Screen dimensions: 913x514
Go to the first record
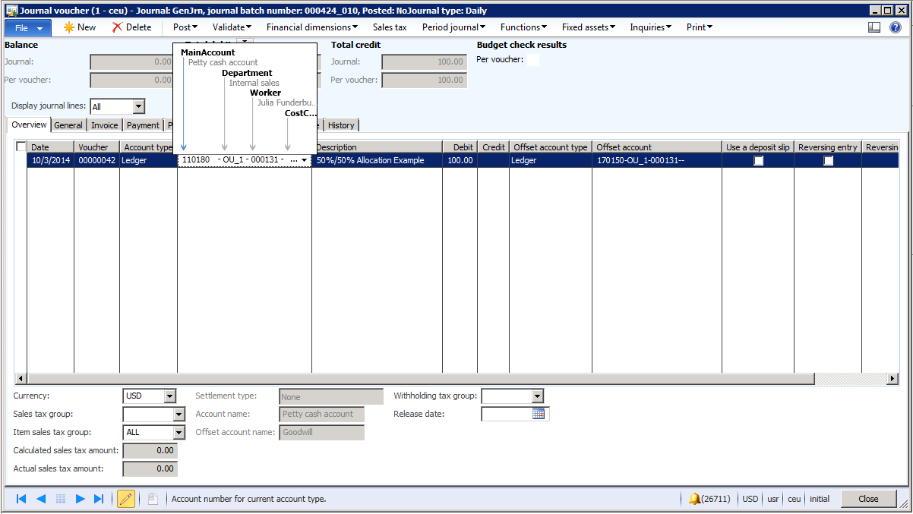21,499
